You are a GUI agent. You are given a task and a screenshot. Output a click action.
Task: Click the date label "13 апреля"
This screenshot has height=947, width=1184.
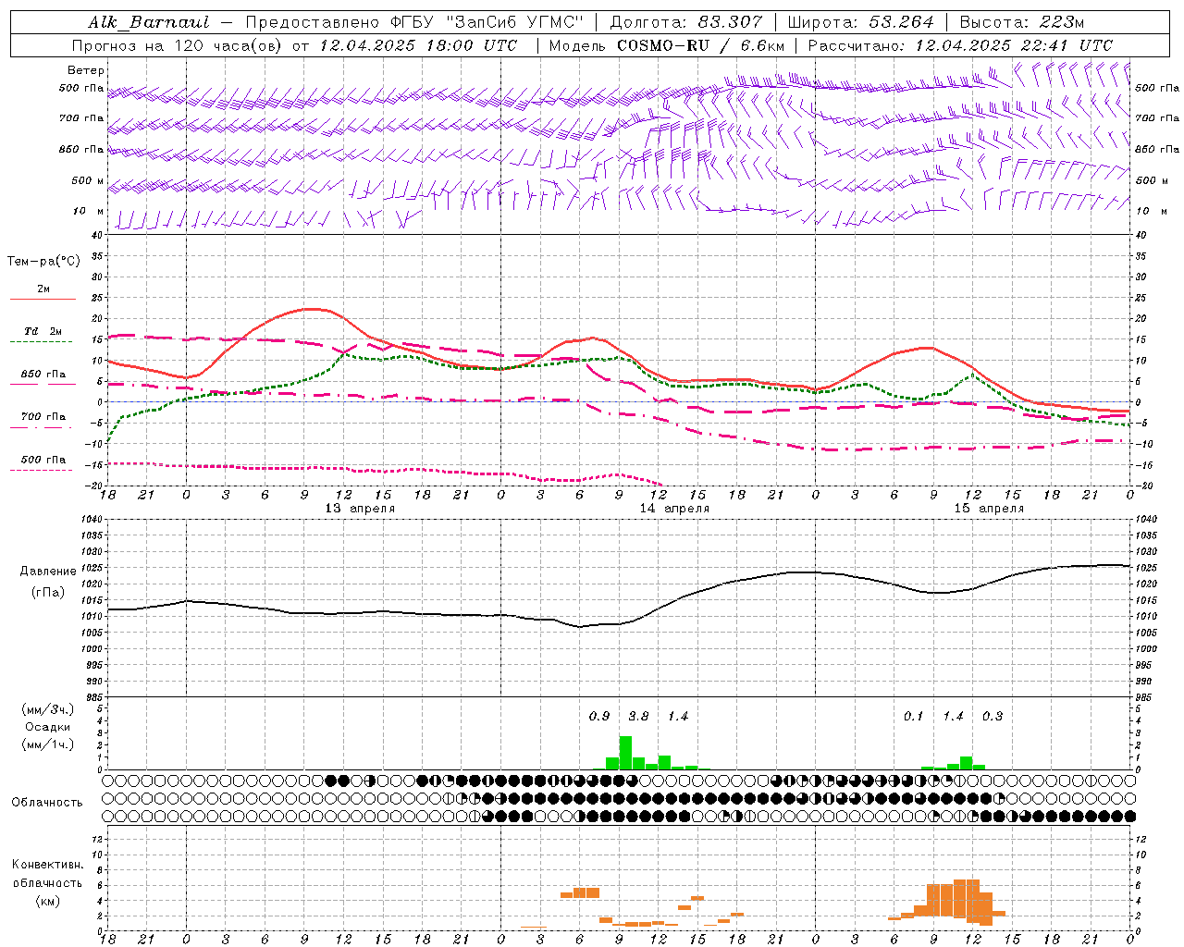pyautogui.click(x=360, y=509)
